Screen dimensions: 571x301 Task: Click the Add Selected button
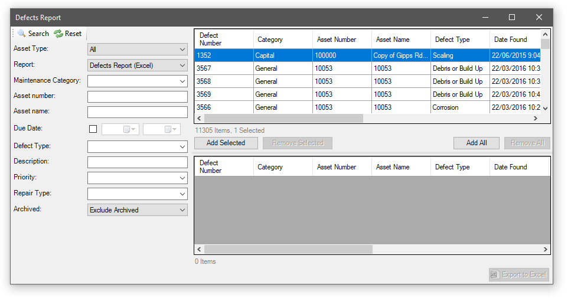coord(226,143)
